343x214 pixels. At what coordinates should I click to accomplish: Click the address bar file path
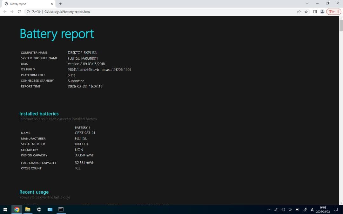pyautogui.click(x=67, y=12)
